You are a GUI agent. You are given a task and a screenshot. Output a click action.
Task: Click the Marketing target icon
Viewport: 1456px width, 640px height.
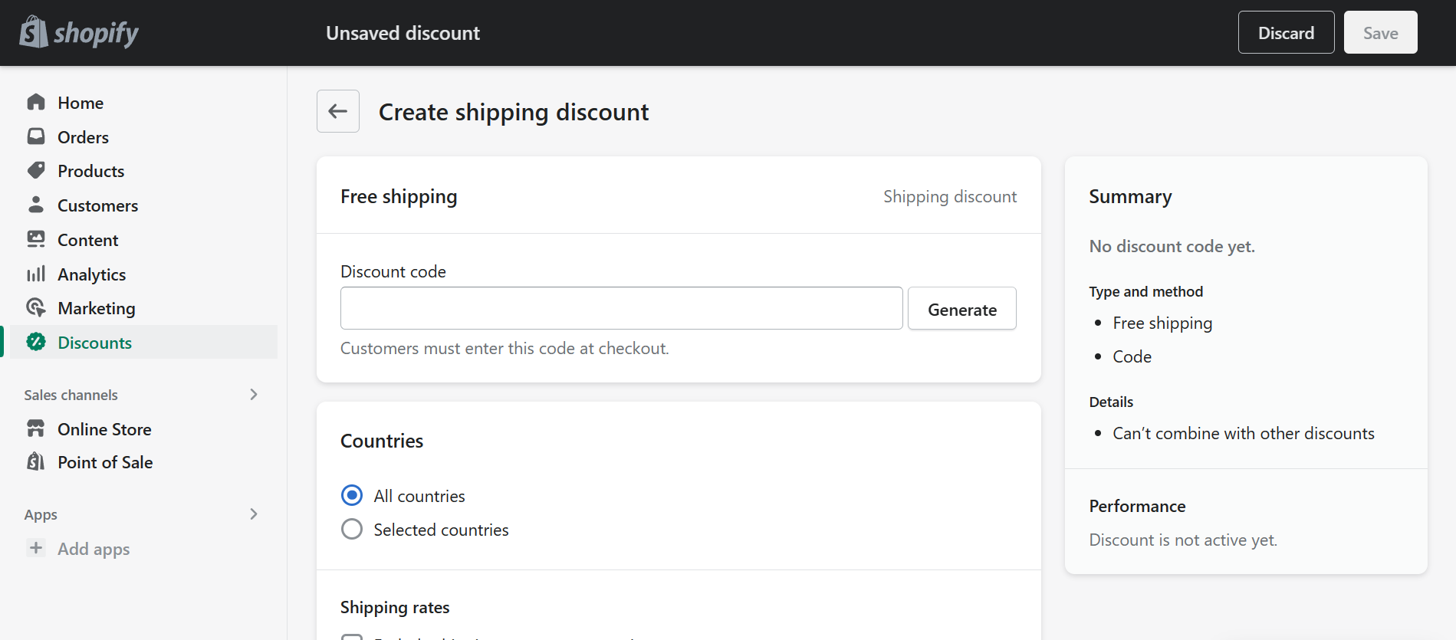tap(36, 307)
